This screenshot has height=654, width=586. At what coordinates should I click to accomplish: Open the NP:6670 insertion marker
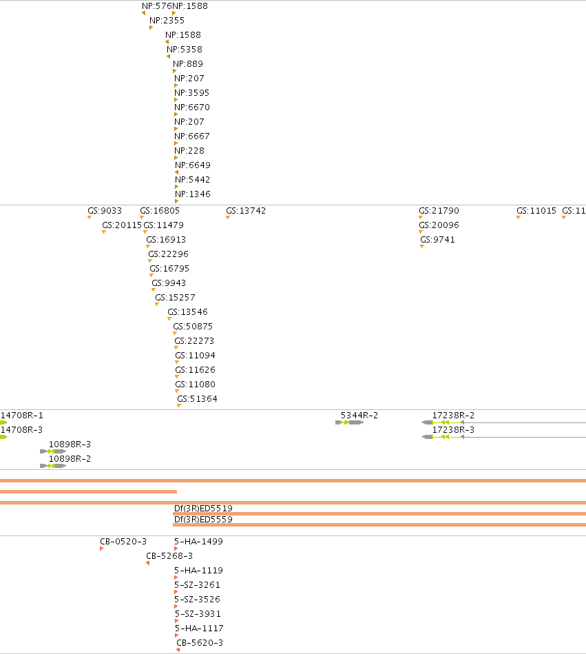click(x=176, y=114)
